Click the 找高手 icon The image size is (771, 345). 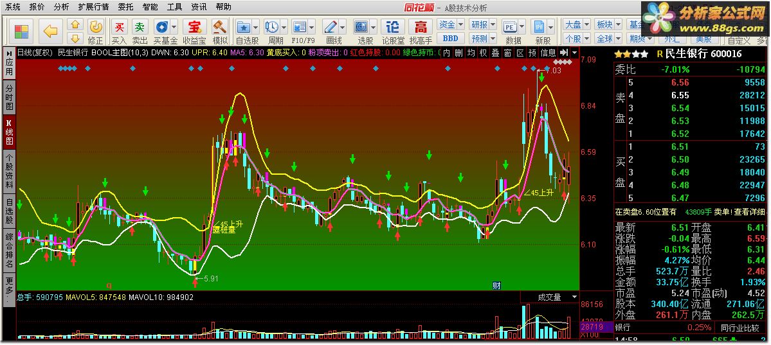[x=421, y=26]
